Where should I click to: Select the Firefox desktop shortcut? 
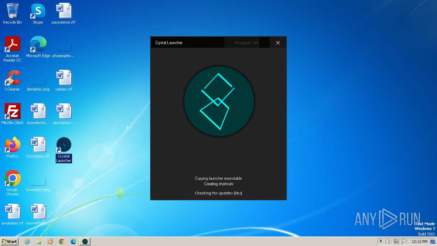12,148
